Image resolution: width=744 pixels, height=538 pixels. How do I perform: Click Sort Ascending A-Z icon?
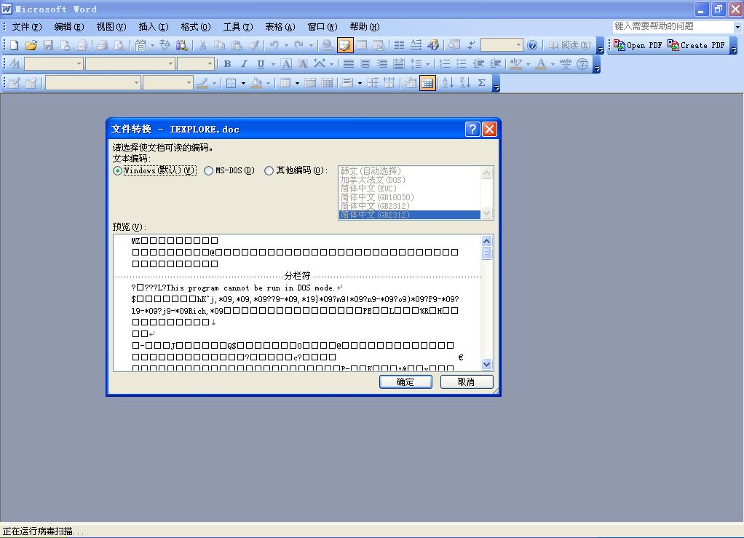[448, 83]
